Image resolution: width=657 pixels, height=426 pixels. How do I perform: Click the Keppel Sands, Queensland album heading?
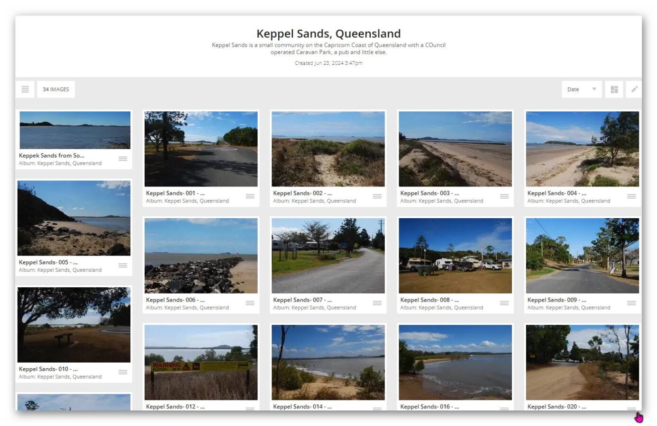pyautogui.click(x=328, y=34)
